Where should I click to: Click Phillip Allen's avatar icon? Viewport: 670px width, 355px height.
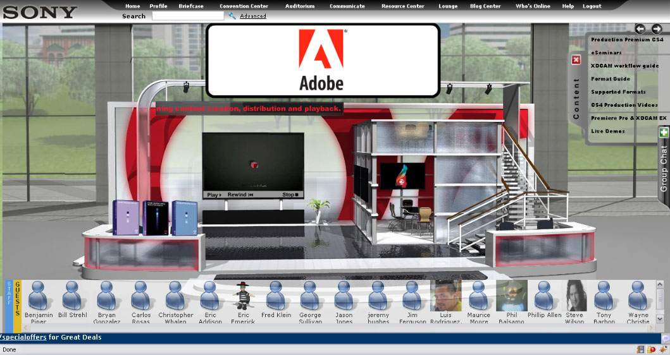[x=544, y=295]
